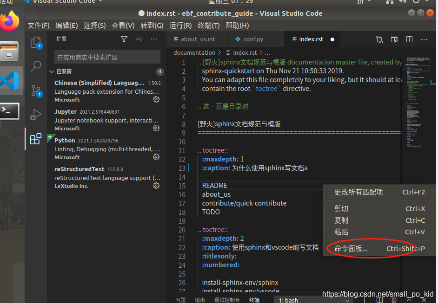The image size is (438, 303).
Task: Open the 问题 panel tab
Action: tap(180, 300)
